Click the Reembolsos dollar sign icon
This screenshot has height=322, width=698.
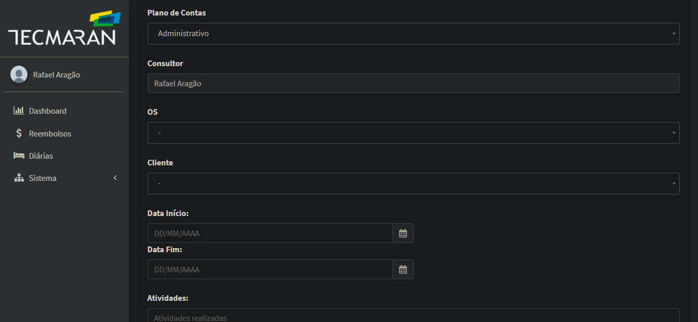pyautogui.click(x=19, y=133)
